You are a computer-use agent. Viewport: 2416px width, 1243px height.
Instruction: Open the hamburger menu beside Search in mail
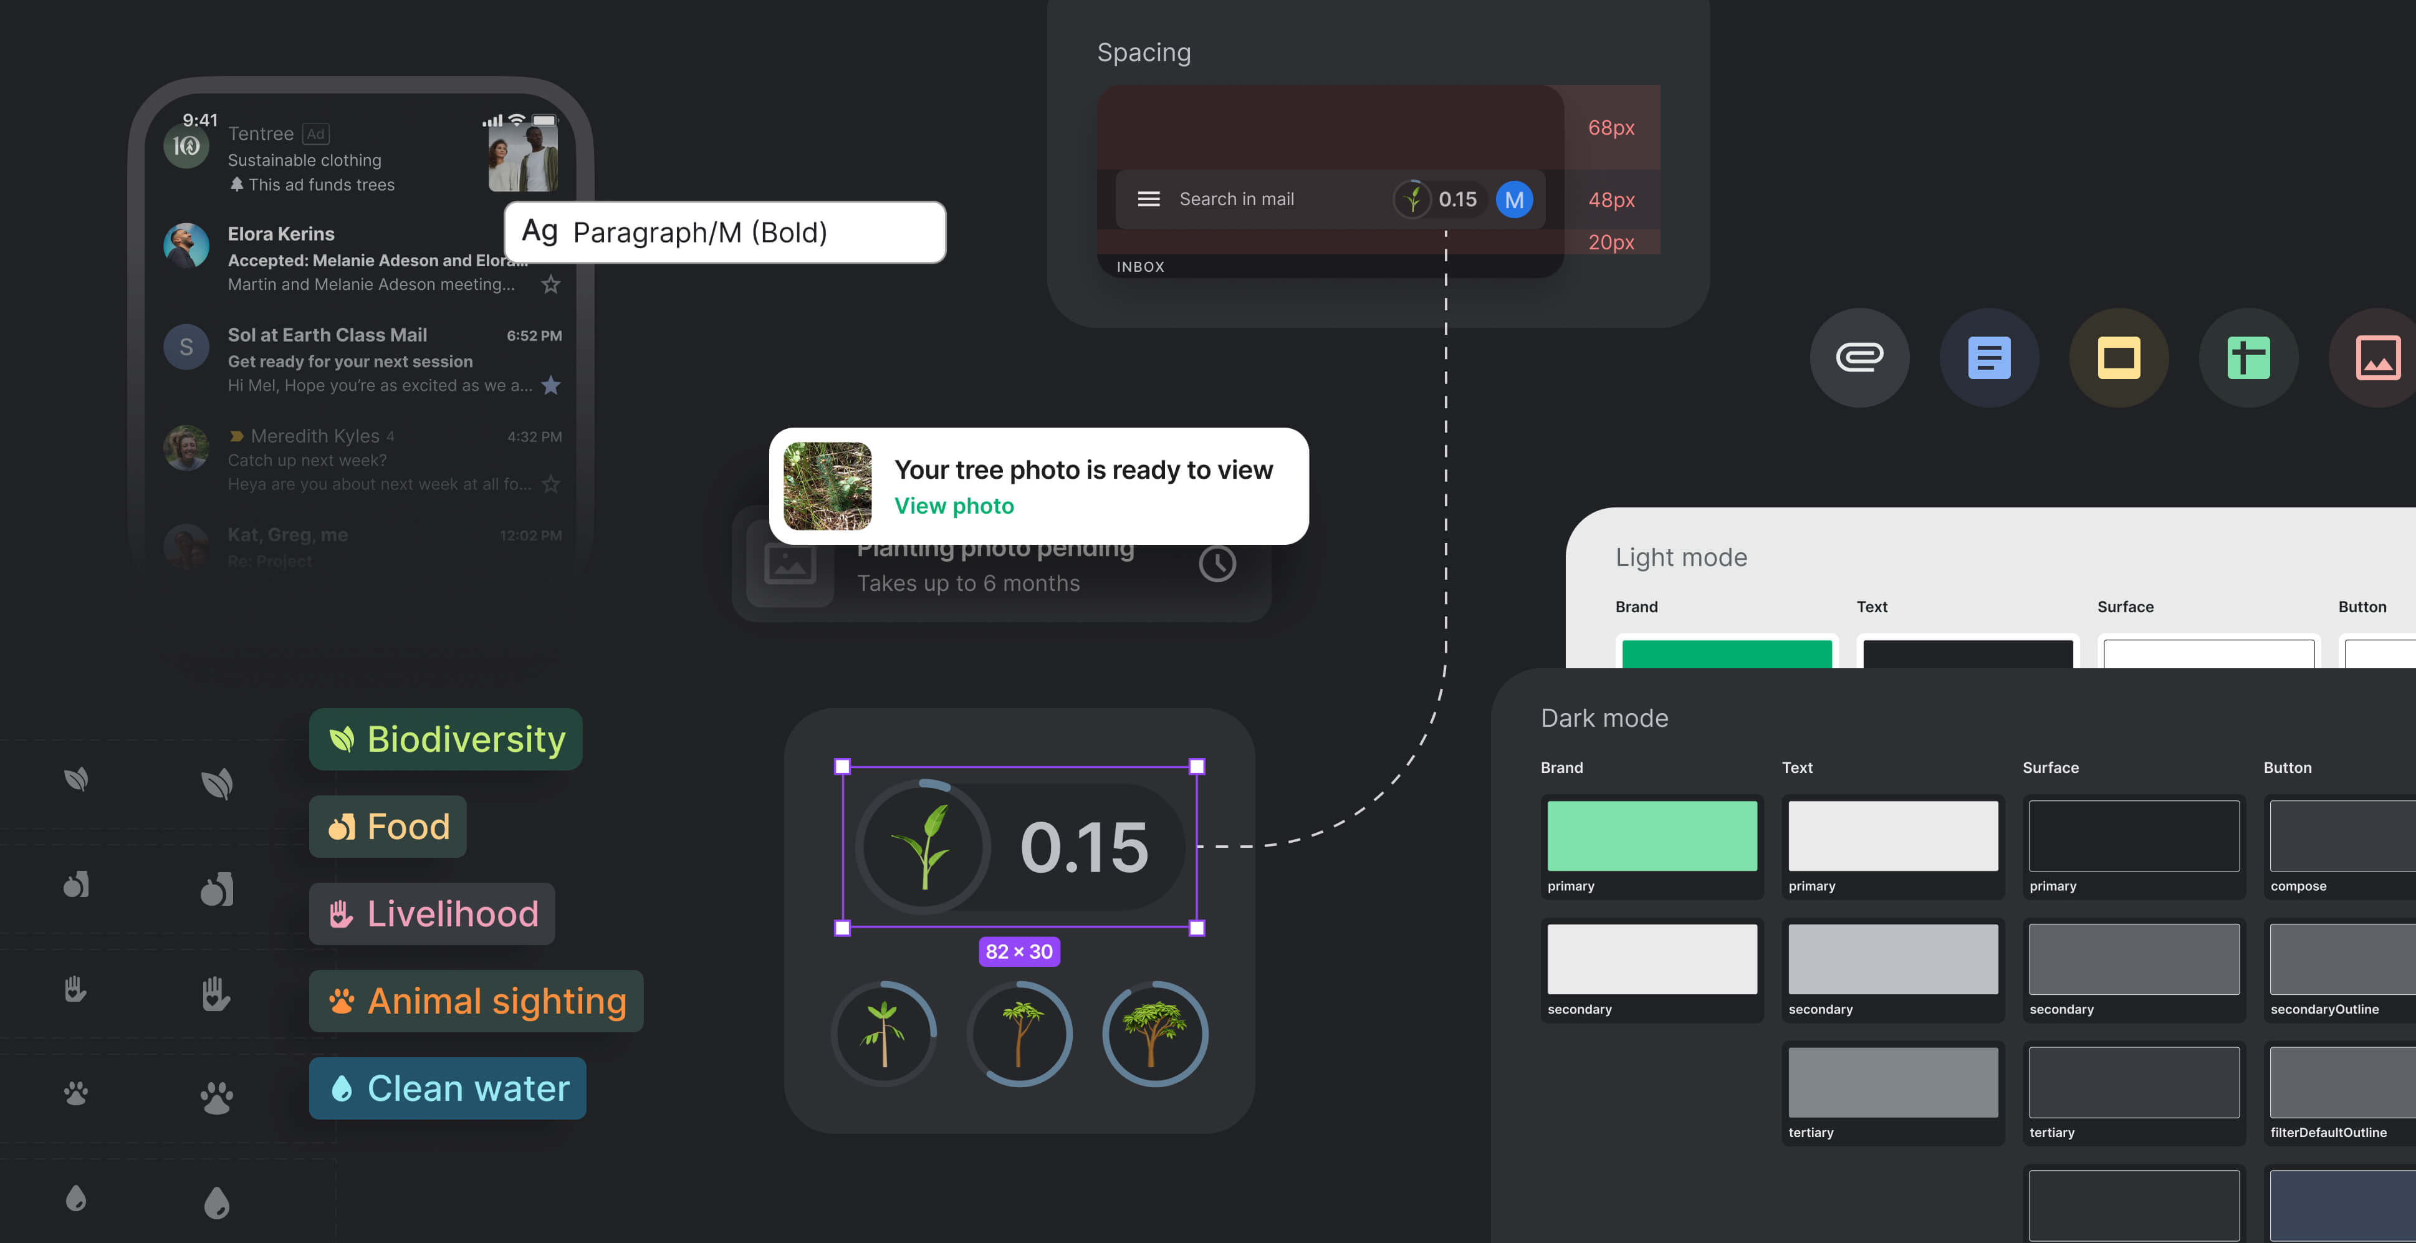(x=1148, y=199)
